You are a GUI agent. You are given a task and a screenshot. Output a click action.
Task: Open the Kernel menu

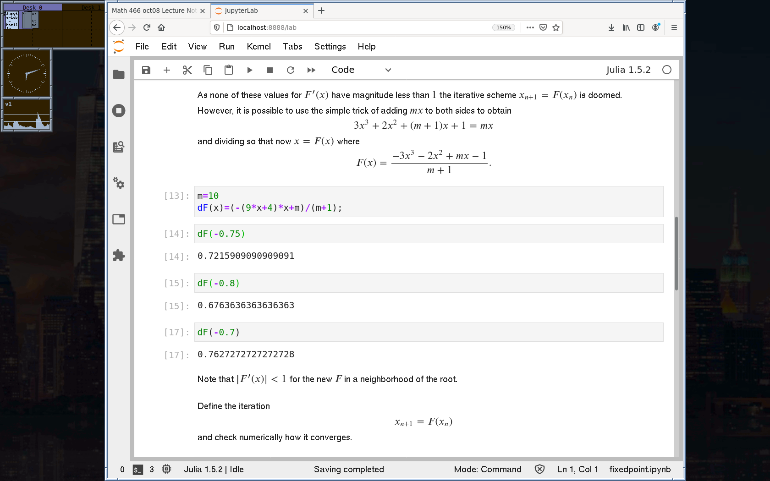(258, 46)
